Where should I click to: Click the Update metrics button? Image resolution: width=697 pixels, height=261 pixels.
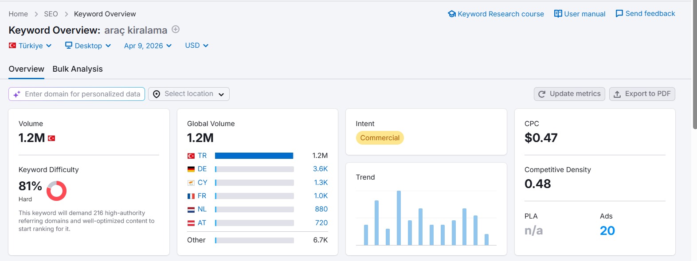(x=569, y=94)
